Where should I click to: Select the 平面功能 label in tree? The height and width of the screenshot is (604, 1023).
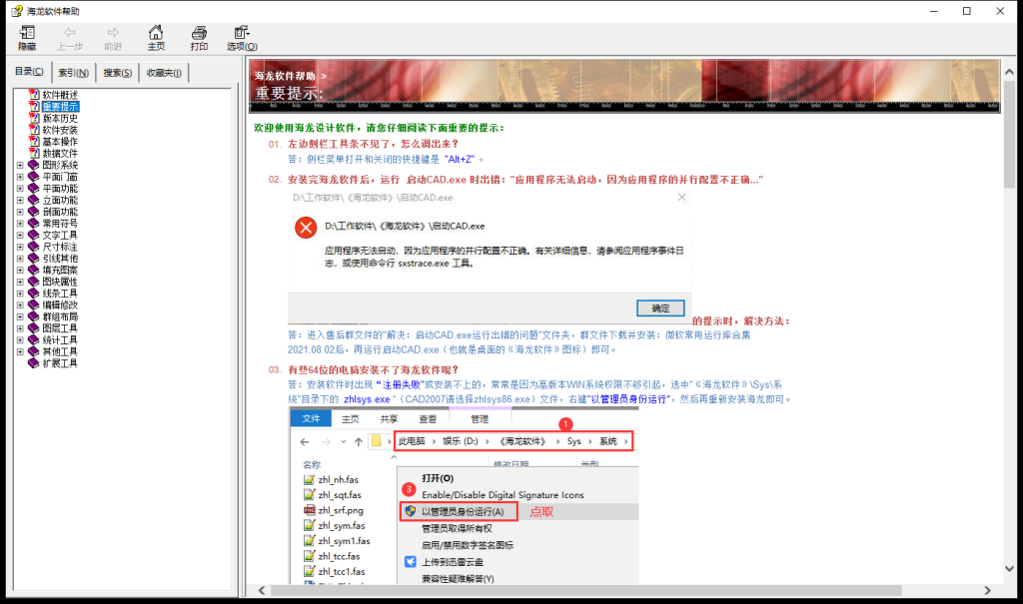click(60, 189)
